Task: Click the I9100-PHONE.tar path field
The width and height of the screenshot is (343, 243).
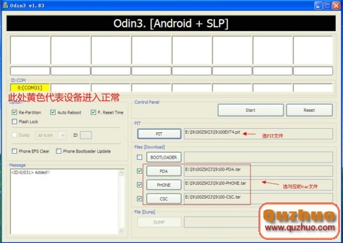Action: tap(259, 185)
